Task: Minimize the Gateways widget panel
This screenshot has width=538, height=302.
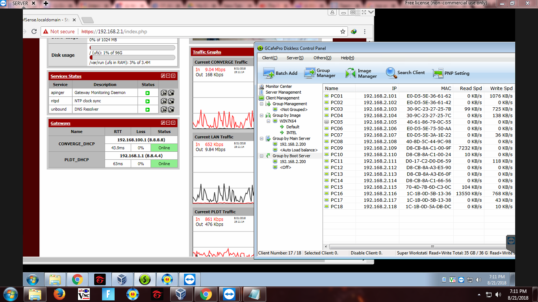Action: (x=168, y=123)
